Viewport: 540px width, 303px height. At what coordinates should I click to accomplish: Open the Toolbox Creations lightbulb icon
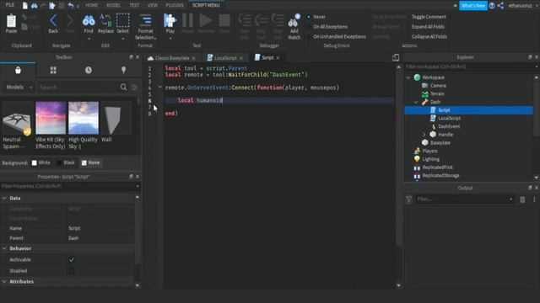pos(124,70)
